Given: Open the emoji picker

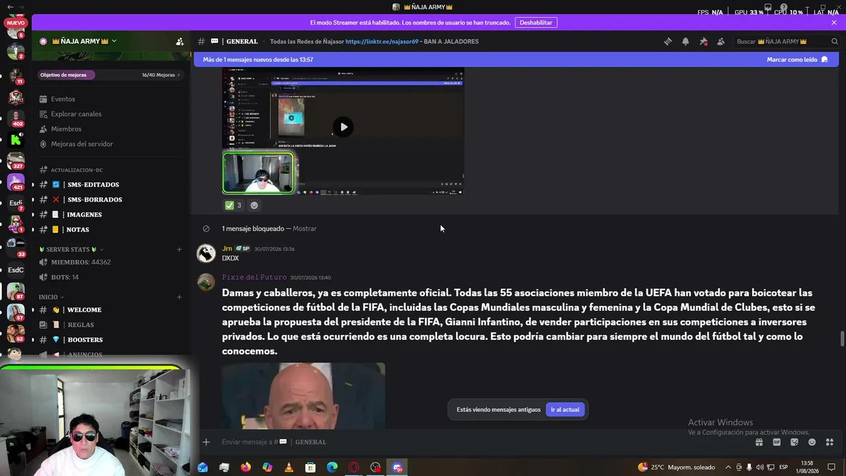Looking at the screenshot, I should pos(812,442).
